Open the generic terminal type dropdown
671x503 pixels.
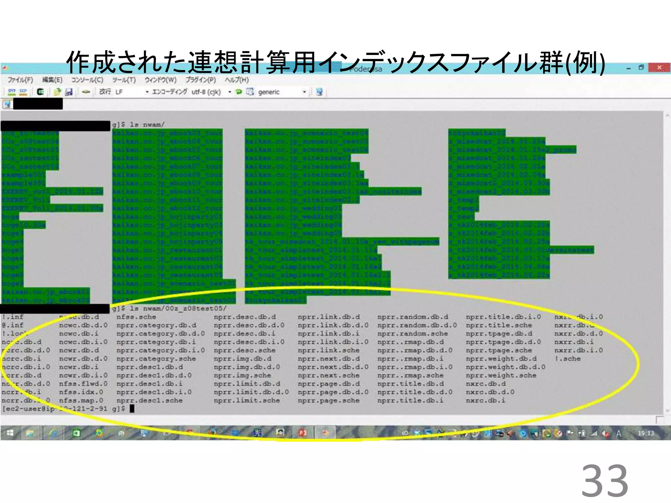(304, 92)
